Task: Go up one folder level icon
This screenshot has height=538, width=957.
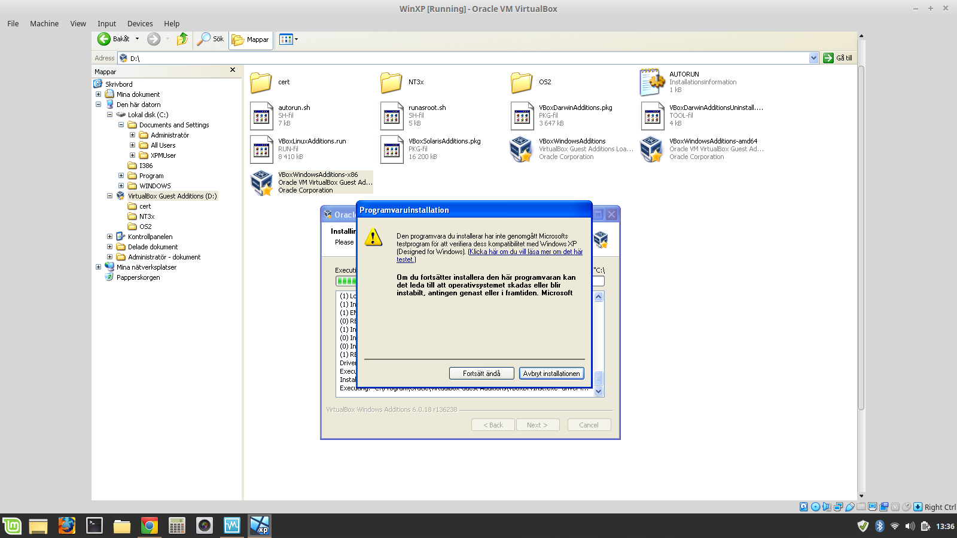Action: tap(182, 39)
